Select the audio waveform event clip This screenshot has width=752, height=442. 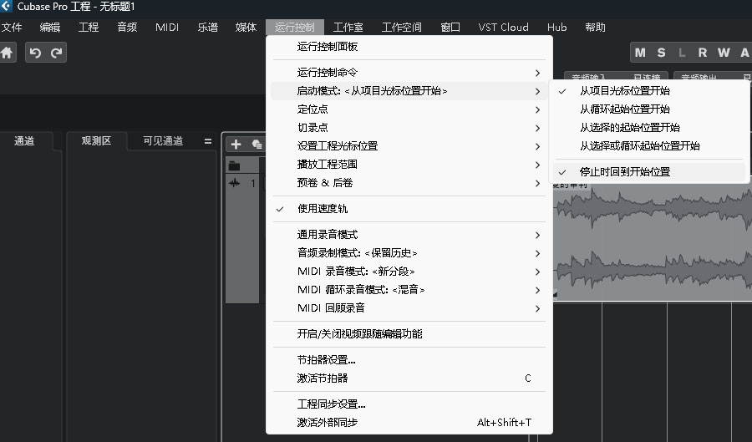[653, 242]
